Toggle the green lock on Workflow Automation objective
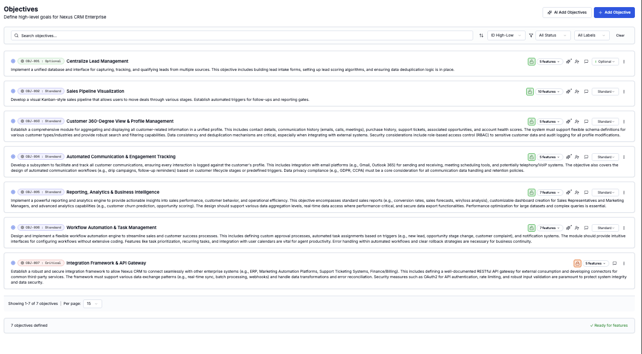Image resolution: width=642 pixels, height=354 pixels. pos(532,227)
